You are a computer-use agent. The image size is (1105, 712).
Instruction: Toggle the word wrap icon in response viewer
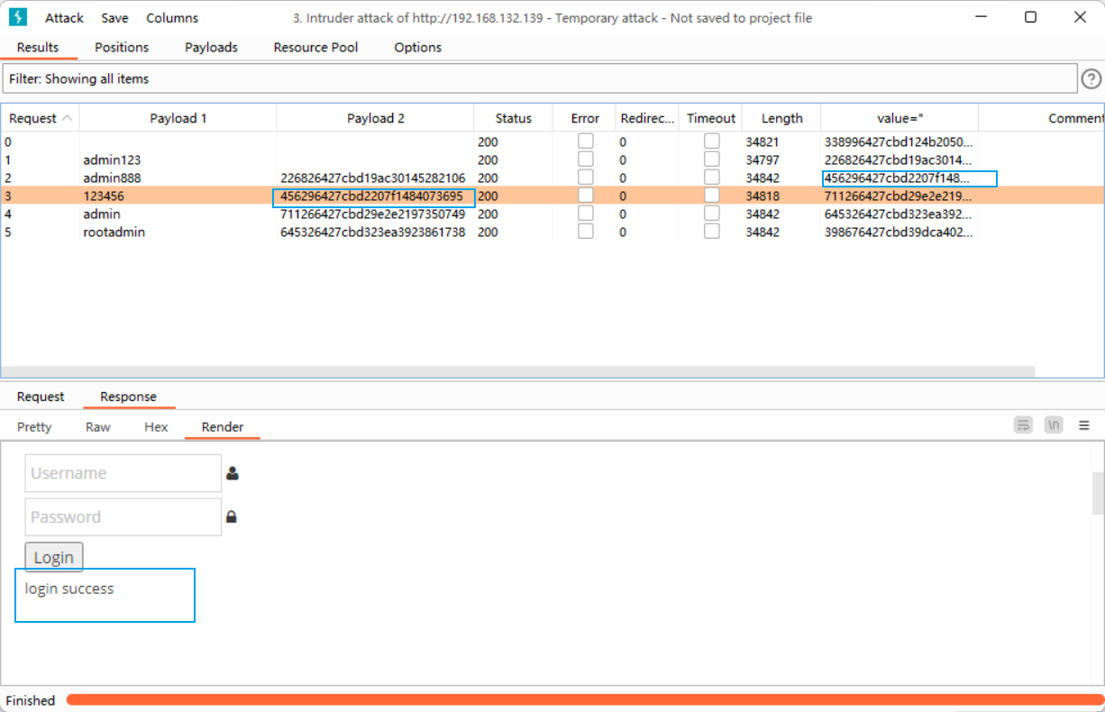(1023, 425)
